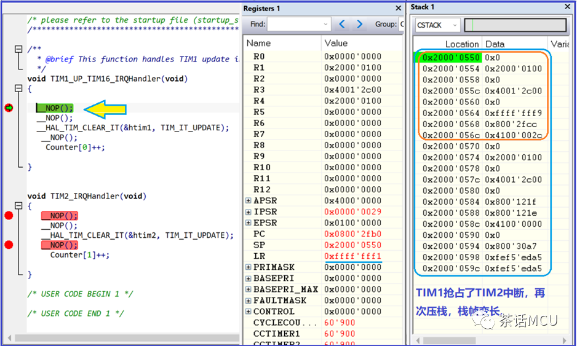Collapse the TIM2_IRQHandler body fold marker

click(18, 205)
